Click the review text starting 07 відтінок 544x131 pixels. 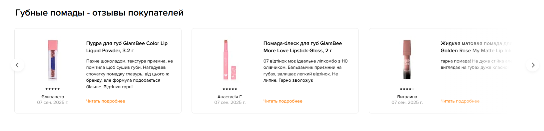point(305,71)
